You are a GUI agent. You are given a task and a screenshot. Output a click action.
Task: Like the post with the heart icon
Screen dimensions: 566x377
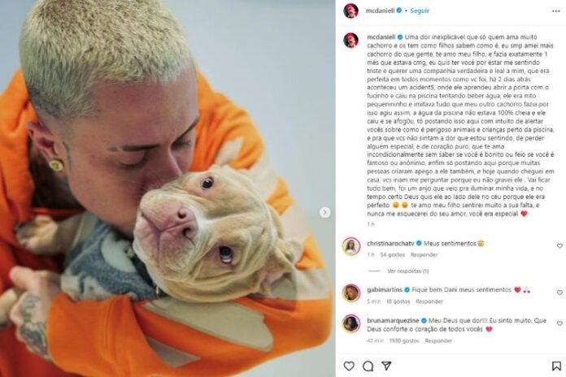click(x=349, y=366)
